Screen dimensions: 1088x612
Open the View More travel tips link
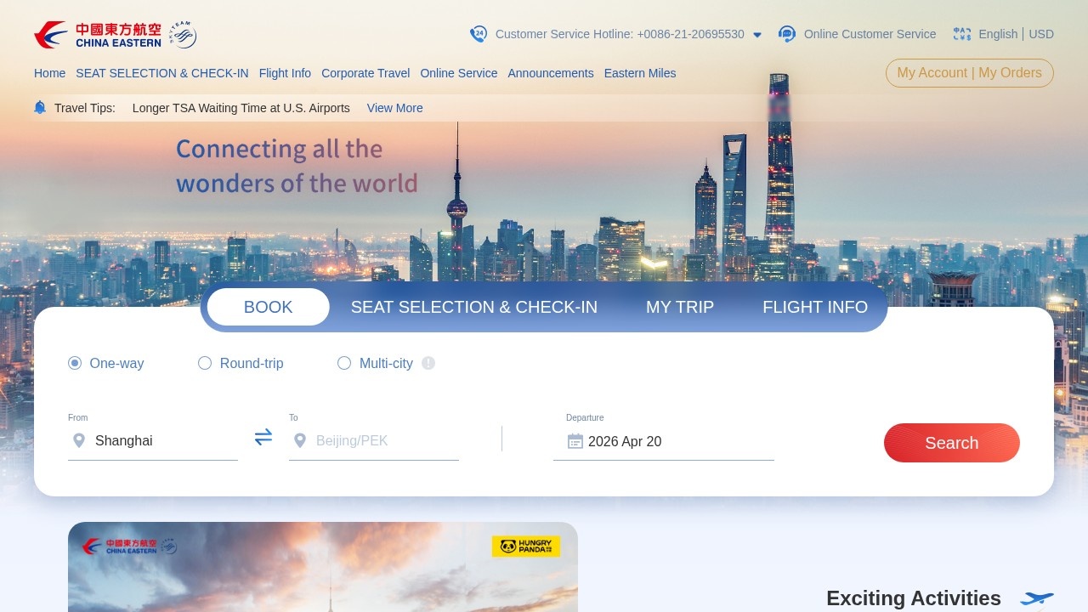[x=395, y=108]
